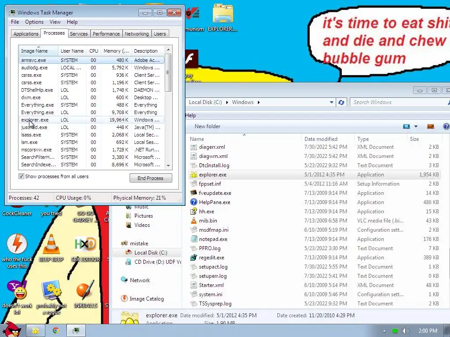Select the 'who the fuck uses this' desktop icon

(17, 251)
